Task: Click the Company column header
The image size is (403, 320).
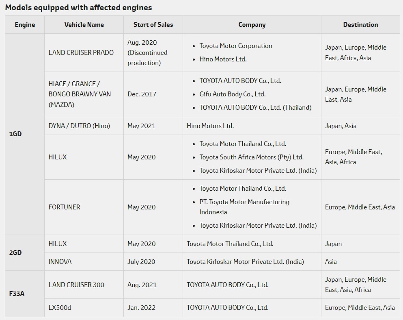Action: click(252, 25)
